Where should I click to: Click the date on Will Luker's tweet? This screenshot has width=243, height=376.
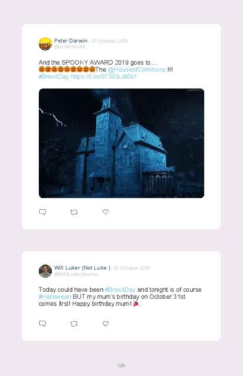coord(132,268)
